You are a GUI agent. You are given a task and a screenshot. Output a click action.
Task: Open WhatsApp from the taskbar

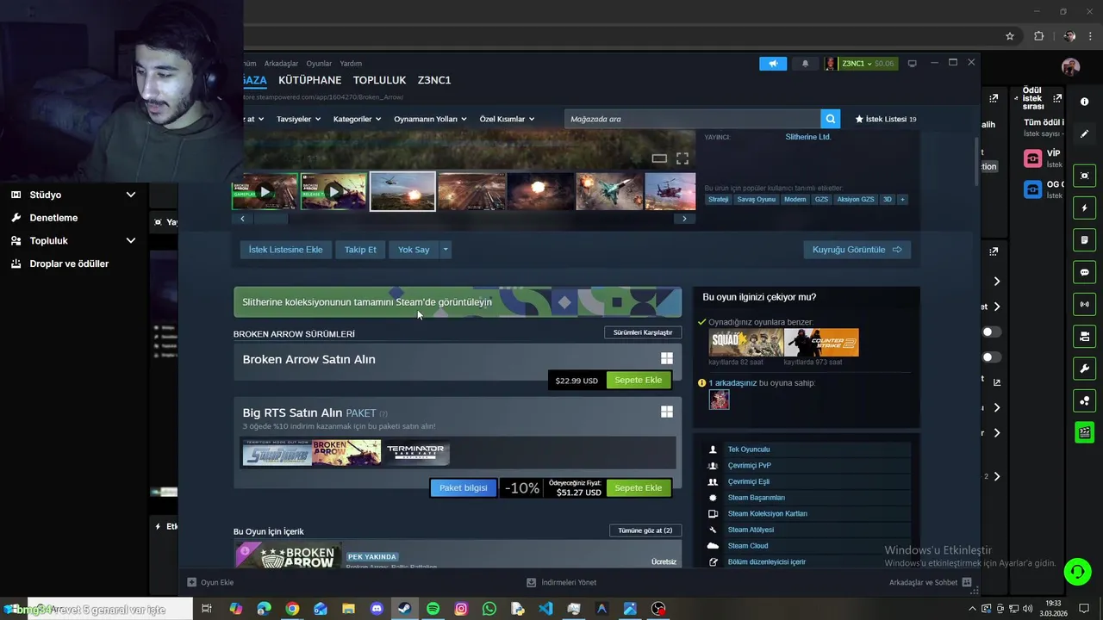click(489, 609)
